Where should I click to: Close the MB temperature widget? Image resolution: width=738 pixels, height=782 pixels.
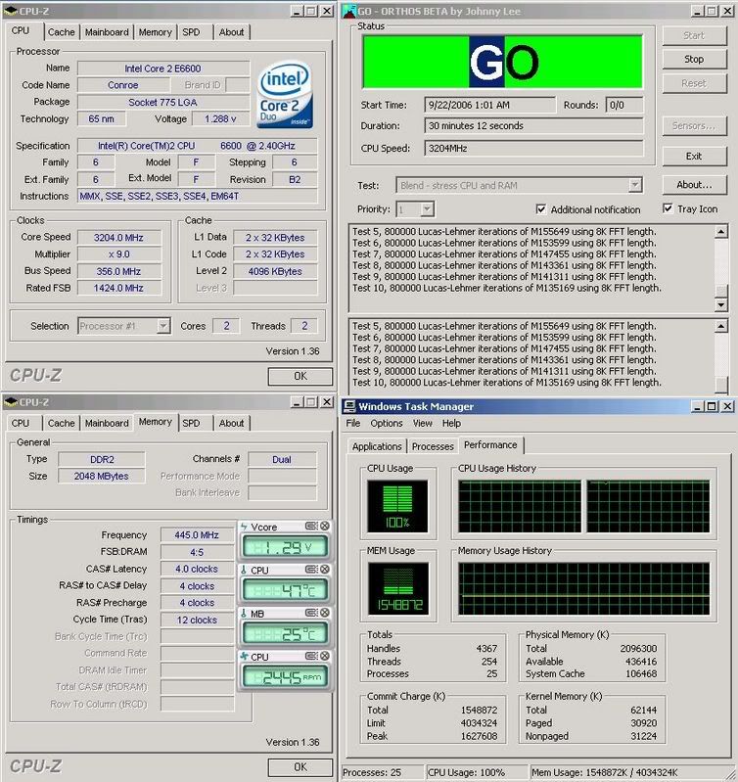pos(325,613)
